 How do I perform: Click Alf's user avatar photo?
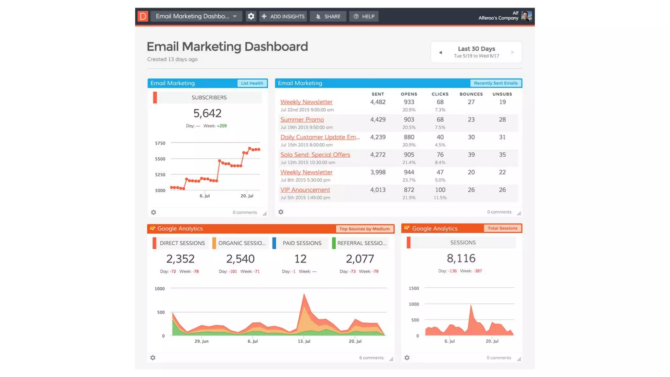point(526,16)
